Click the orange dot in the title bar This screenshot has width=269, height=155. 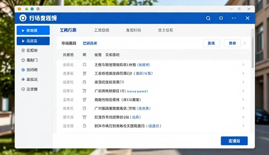click(x=19, y=9)
